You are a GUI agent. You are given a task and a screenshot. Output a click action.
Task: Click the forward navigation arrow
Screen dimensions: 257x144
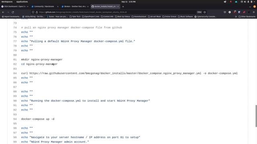coord(8,12)
